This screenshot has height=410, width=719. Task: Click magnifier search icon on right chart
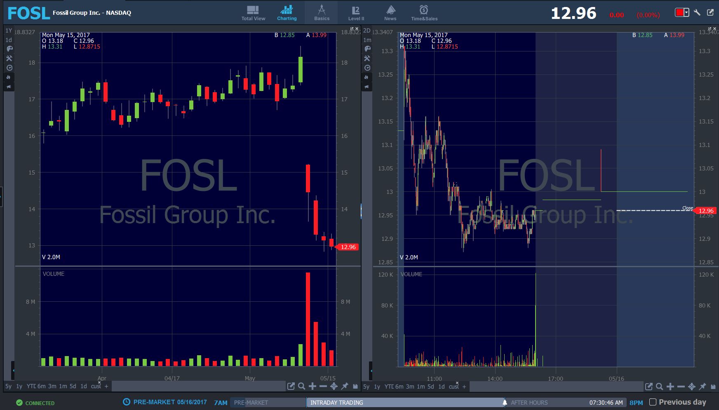pyautogui.click(x=660, y=386)
